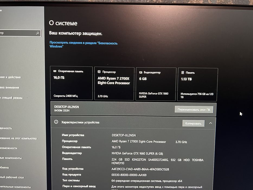The image size is (253, 190).
Task: Open the sidebar item ending in 'обмена'
Action: (x=5, y=167)
